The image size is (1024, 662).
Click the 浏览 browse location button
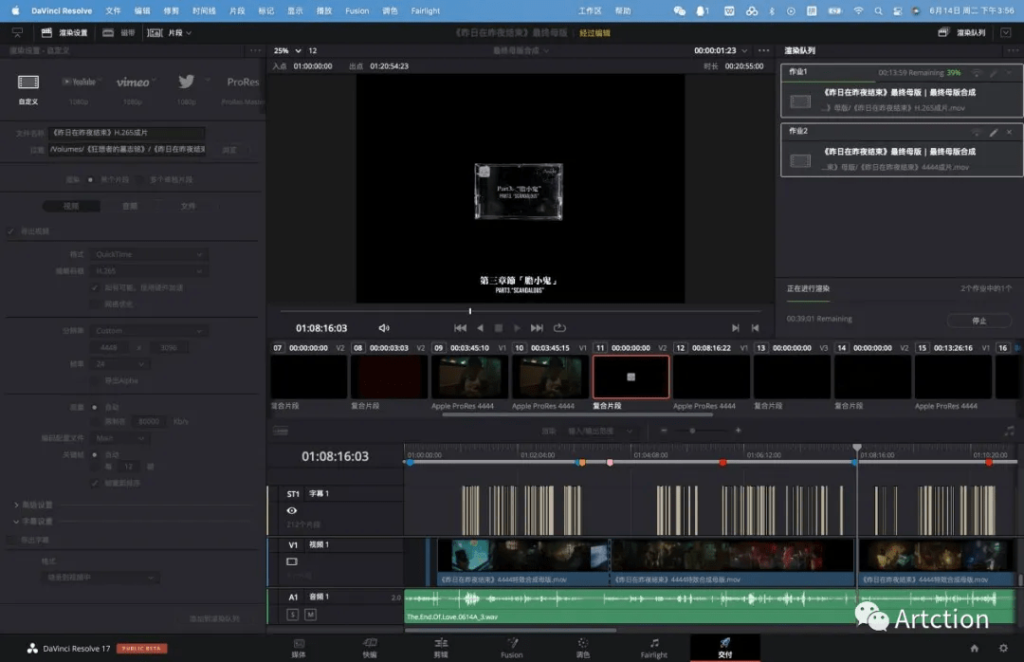(x=229, y=150)
